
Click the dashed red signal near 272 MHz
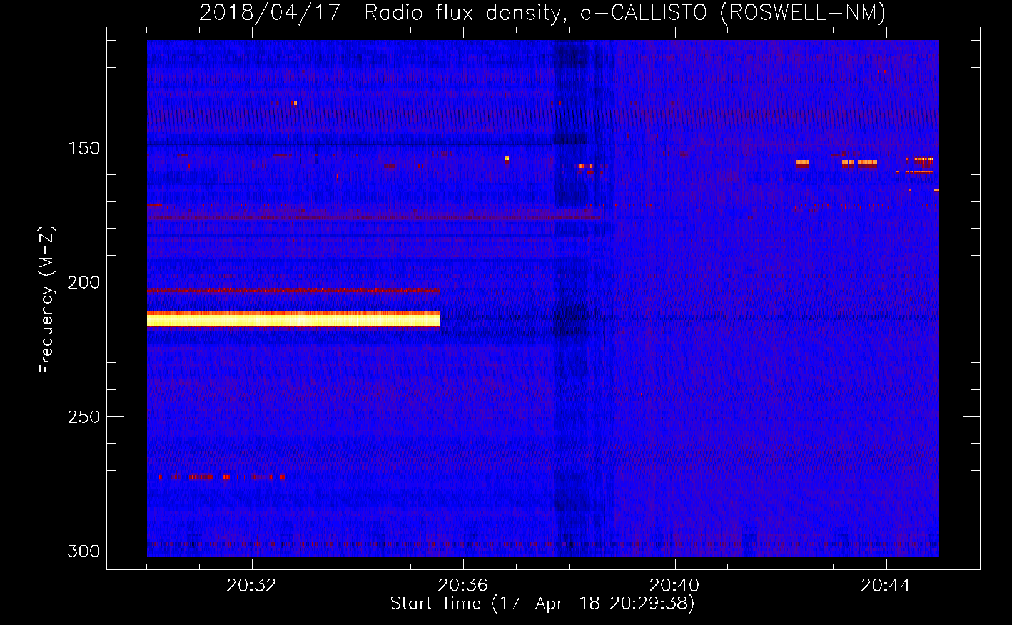tap(221, 476)
